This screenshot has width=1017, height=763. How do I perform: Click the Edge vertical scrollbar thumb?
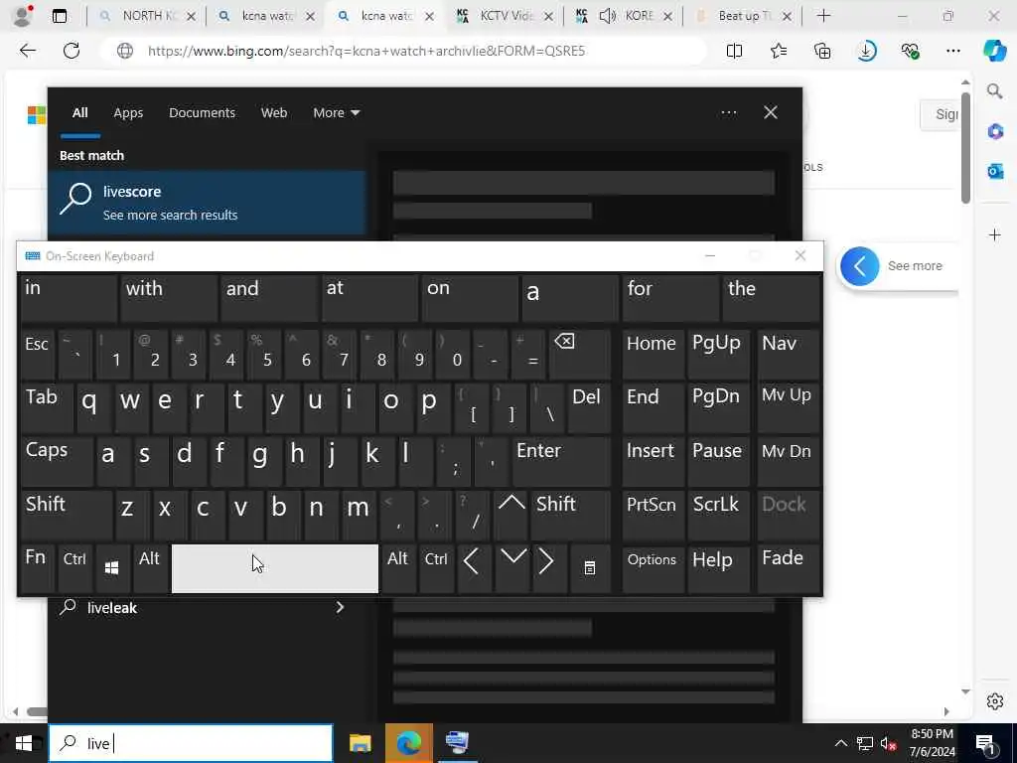point(965,149)
